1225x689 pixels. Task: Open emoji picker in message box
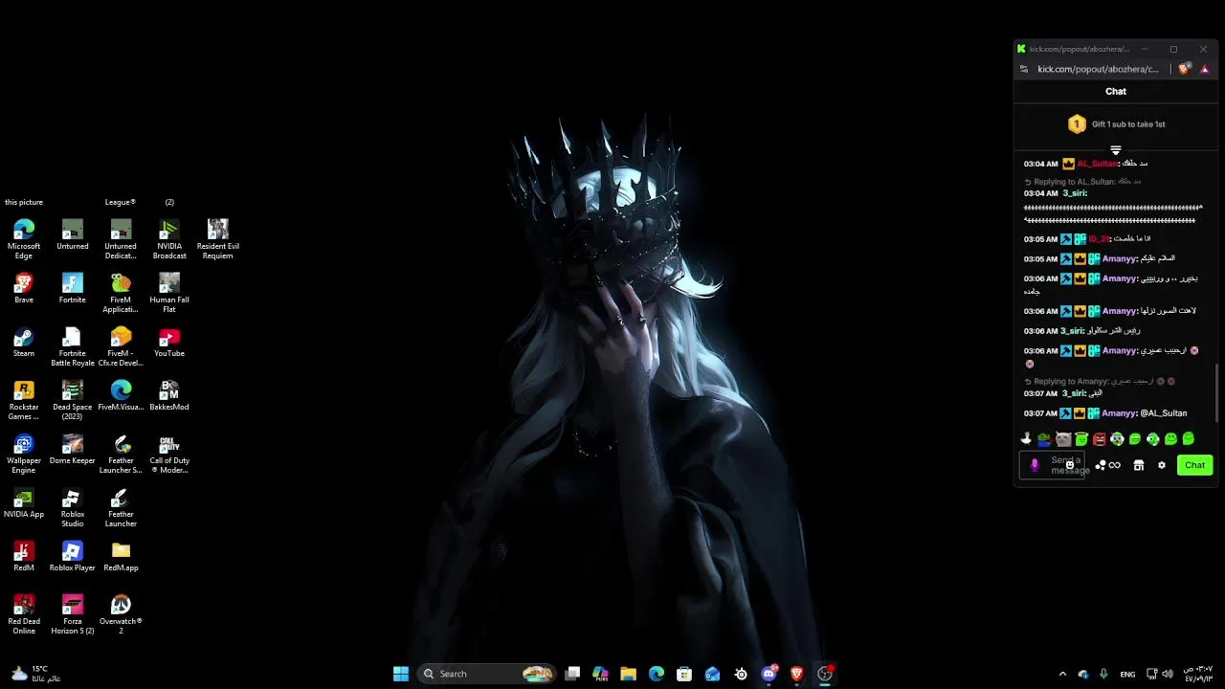pyautogui.click(x=1070, y=465)
